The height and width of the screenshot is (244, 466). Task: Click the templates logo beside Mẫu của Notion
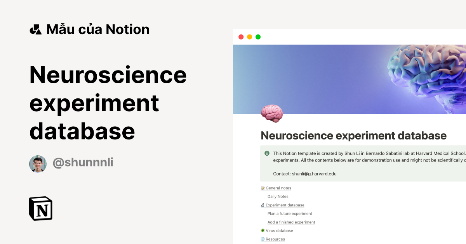(35, 29)
